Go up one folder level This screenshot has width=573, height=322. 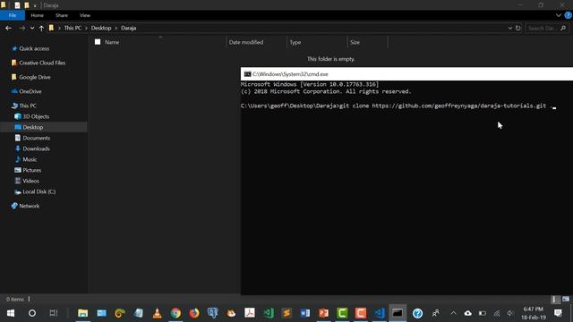tap(41, 28)
